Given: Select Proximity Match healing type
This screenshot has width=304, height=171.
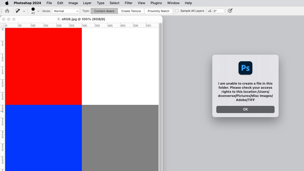Looking at the screenshot, I should point(159,11).
